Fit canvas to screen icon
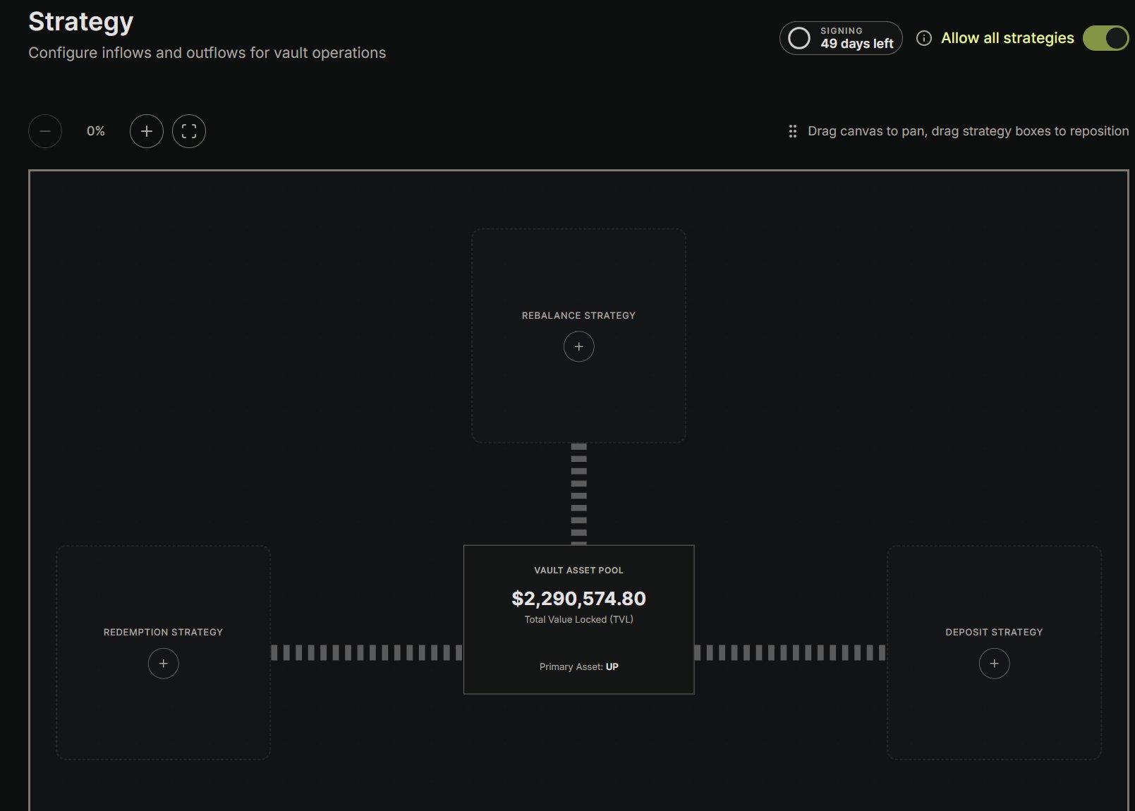The image size is (1135, 811). tap(189, 131)
